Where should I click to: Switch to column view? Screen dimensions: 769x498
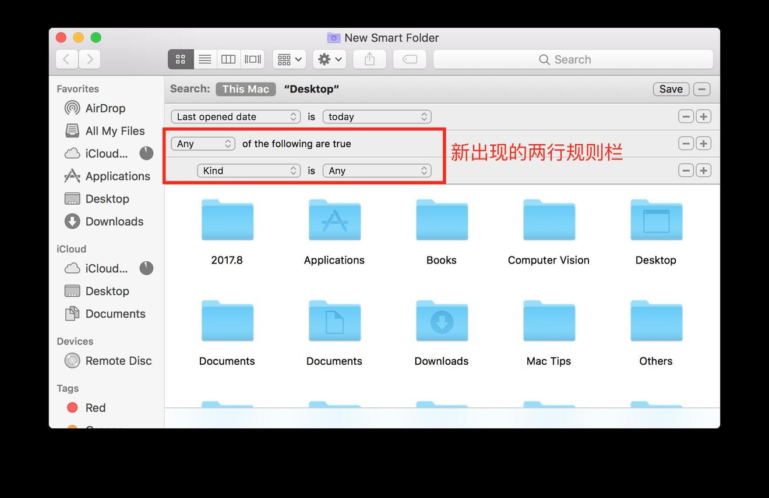[228, 59]
